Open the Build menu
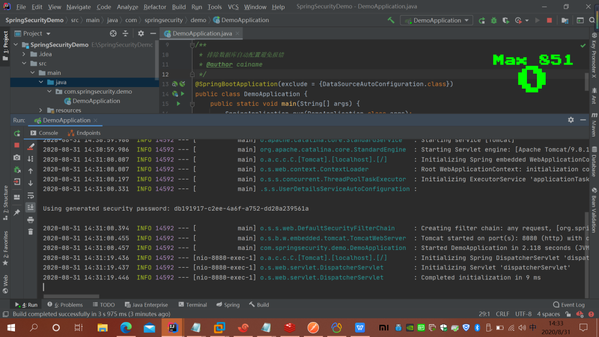599x337 pixels. tap(179, 7)
